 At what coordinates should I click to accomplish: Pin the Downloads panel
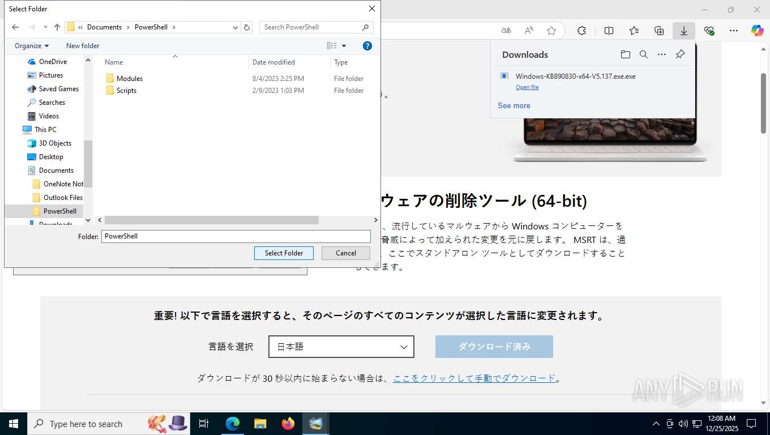(681, 54)
